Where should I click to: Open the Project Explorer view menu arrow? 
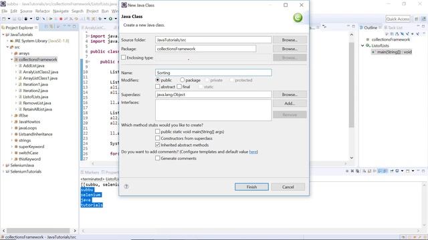(x=58, y=27)
